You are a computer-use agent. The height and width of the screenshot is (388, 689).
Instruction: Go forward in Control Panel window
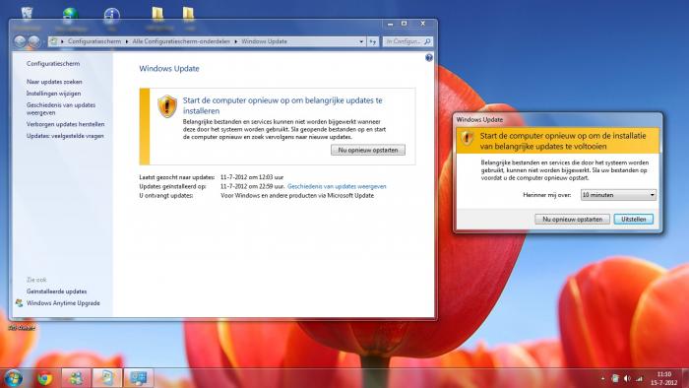coord(34,41)
